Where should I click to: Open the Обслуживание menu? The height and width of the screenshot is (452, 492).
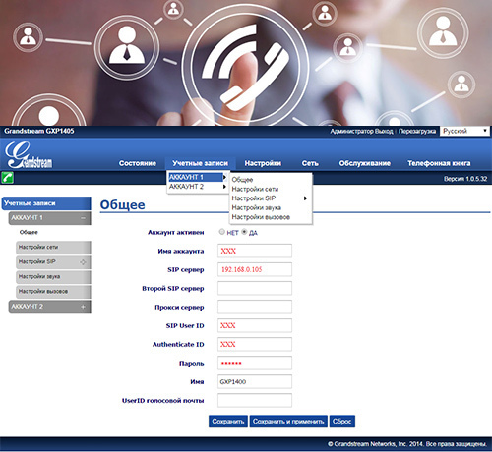(365, 163)
